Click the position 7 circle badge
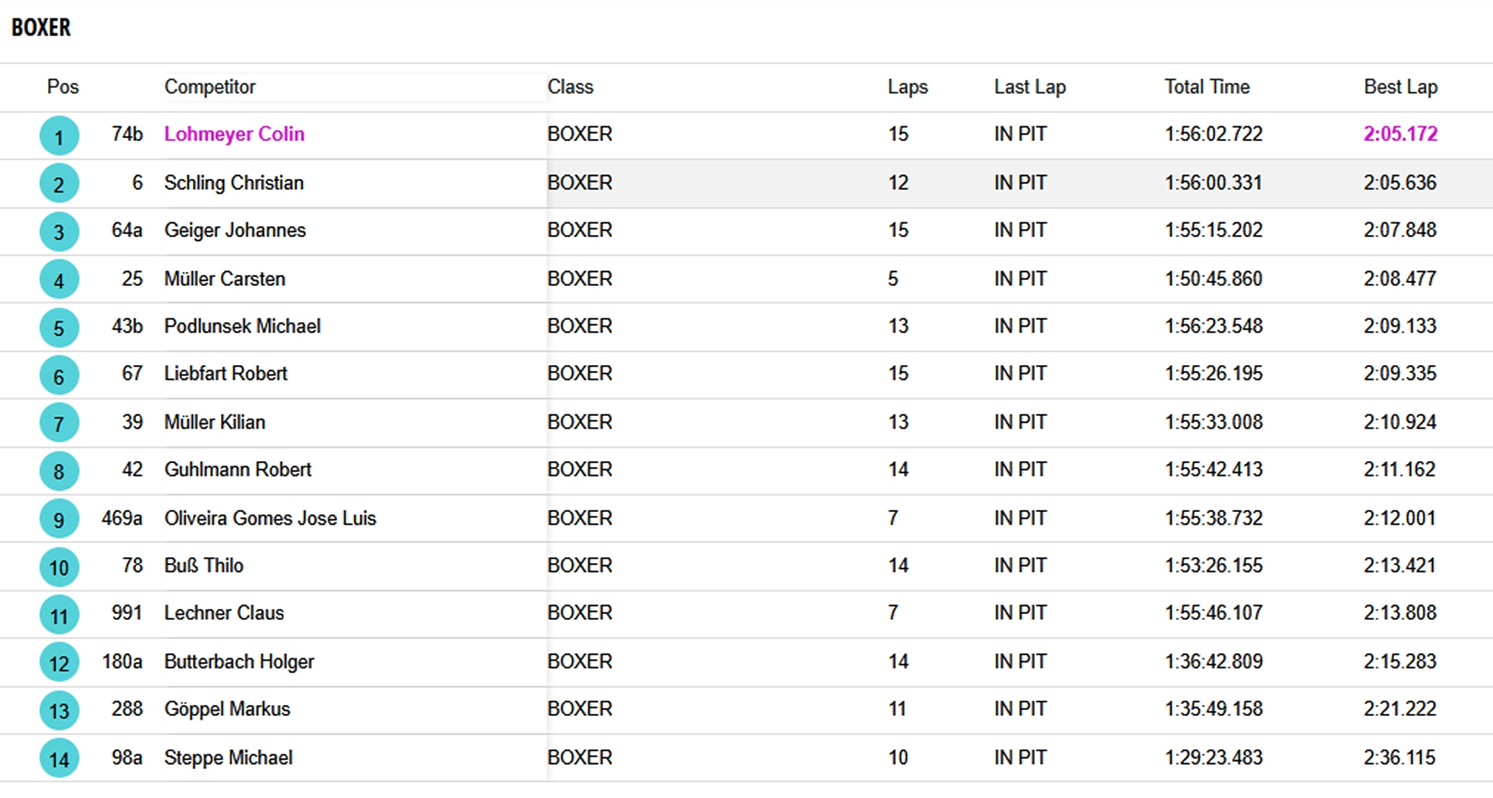1493x798 pixels. [x=59, y=423]
